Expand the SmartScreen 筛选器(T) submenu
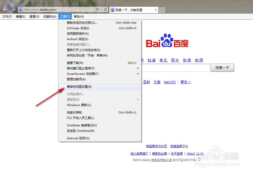Image resolution: width=253 pixels, height=173 pixels. [100, 74]
